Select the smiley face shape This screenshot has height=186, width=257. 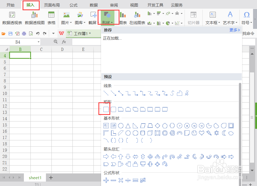(194, 133)
